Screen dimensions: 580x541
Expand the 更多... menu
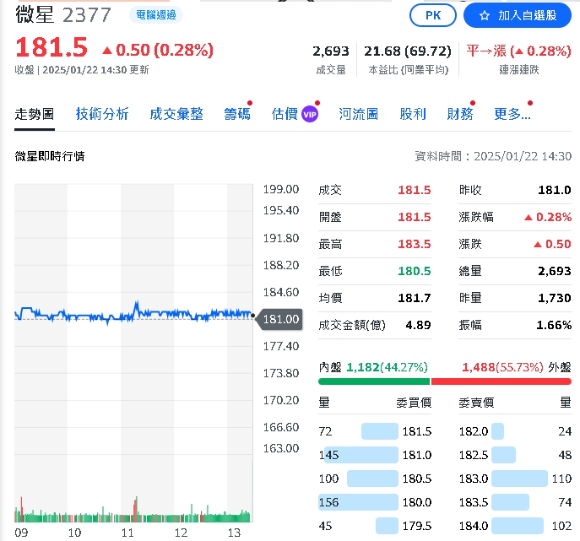point(512,114)
